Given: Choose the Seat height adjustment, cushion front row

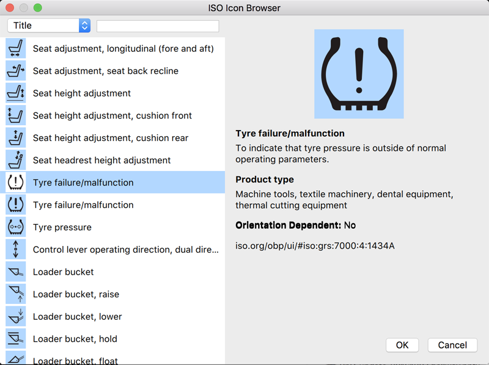Looking at the screenshot, I should [112, 116].
